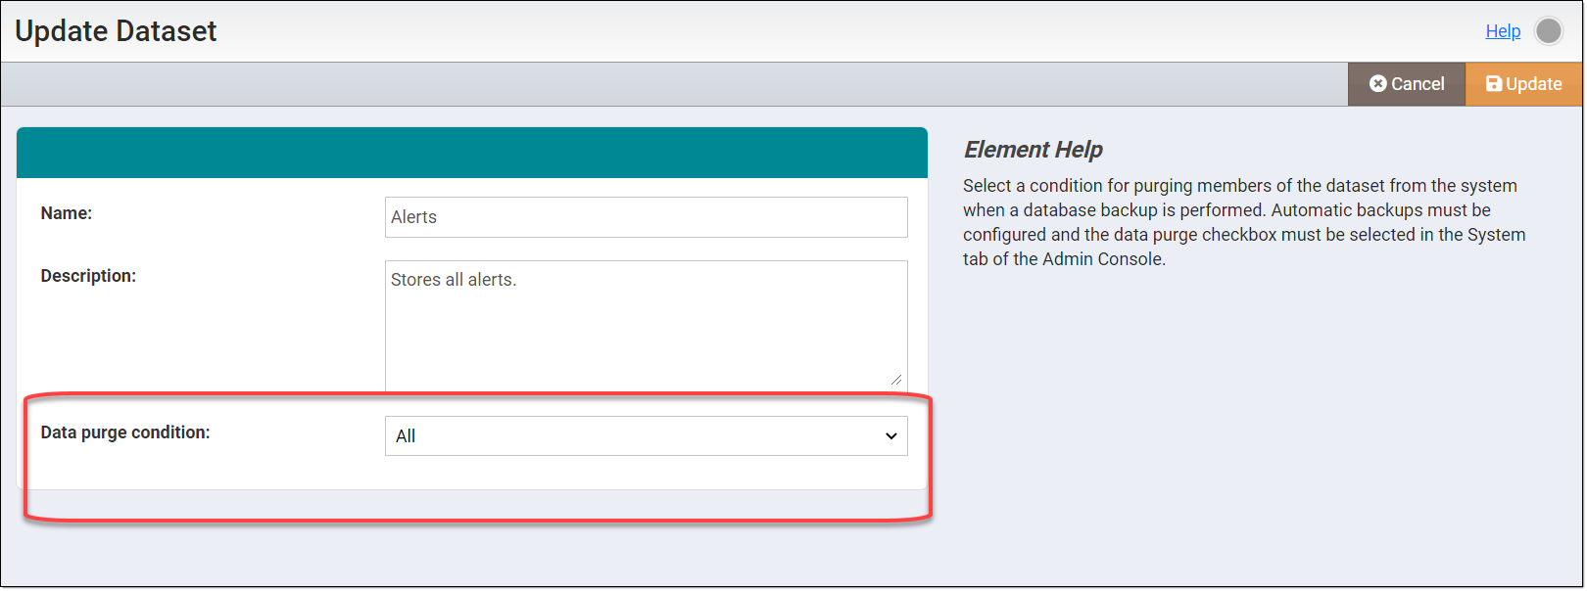The image size is (1587, 591).
Task: Click inside the Description textarea
Action: [646, 323]
